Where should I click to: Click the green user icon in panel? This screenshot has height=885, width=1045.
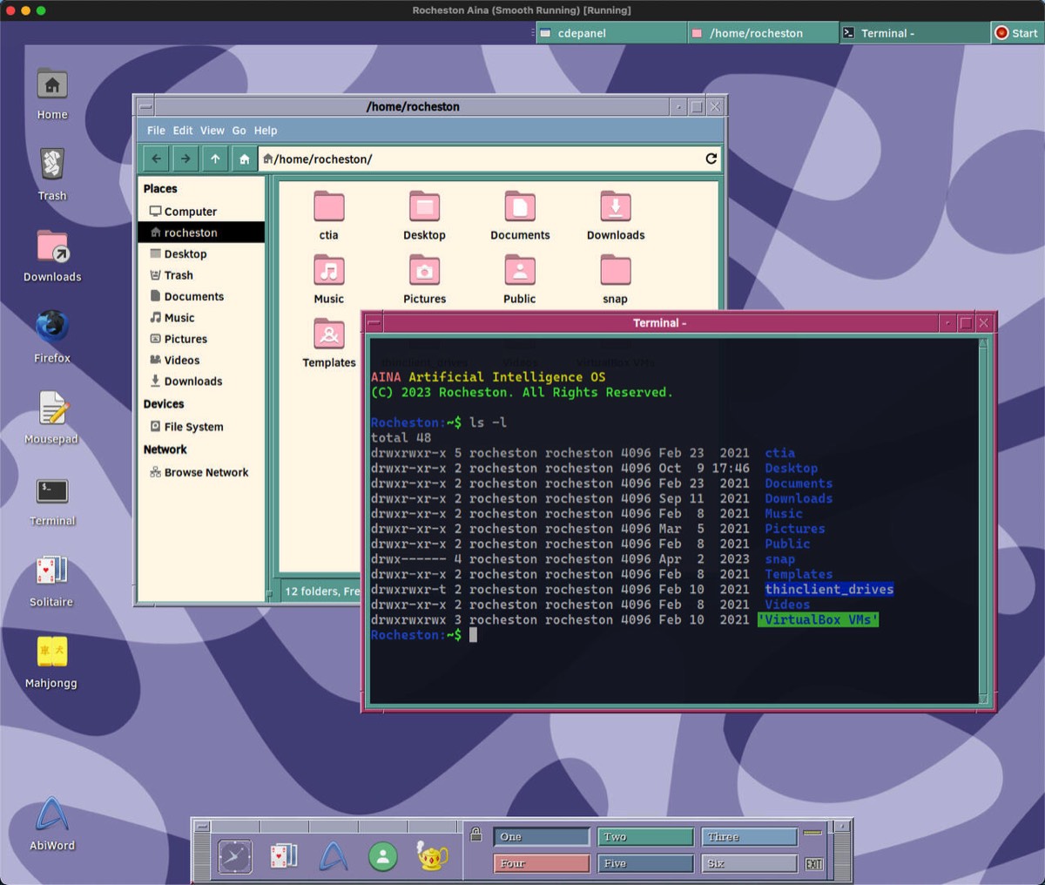[x=382, y=856]
